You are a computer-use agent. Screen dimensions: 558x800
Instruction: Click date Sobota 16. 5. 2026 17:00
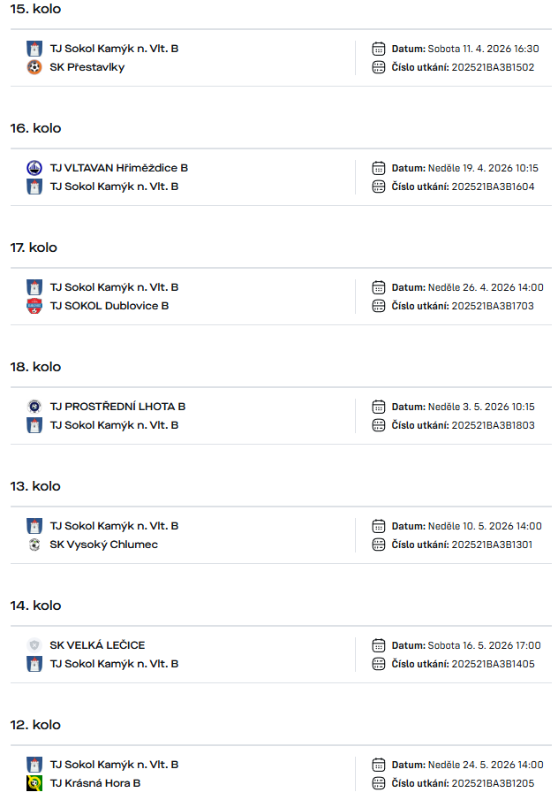(484, 645)
